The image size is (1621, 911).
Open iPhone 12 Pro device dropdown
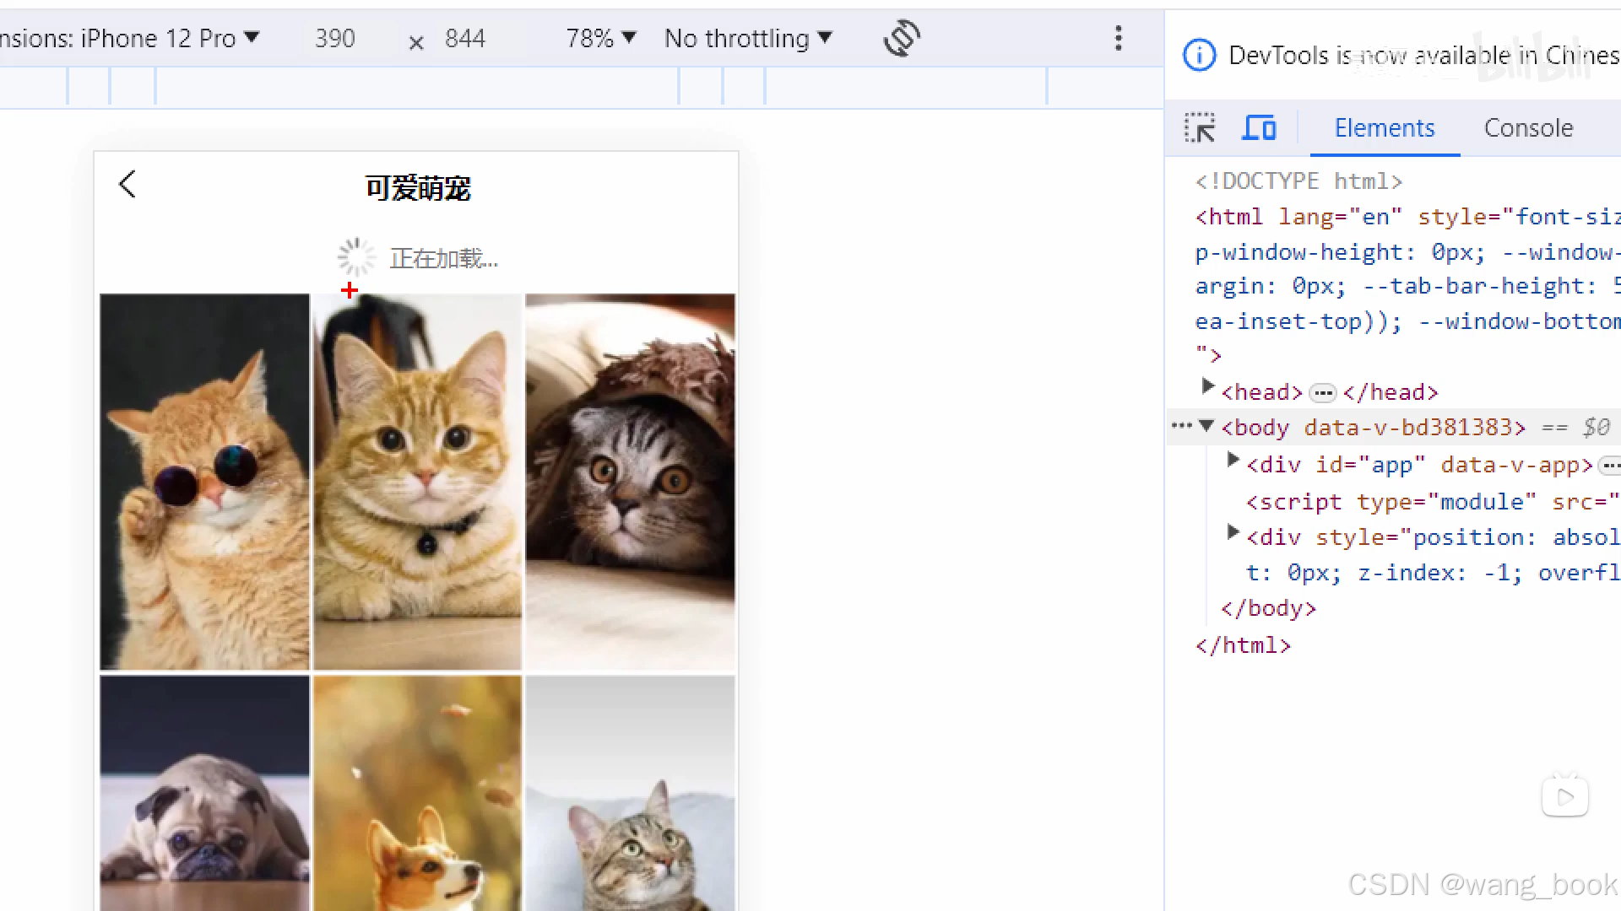(169, 38)
